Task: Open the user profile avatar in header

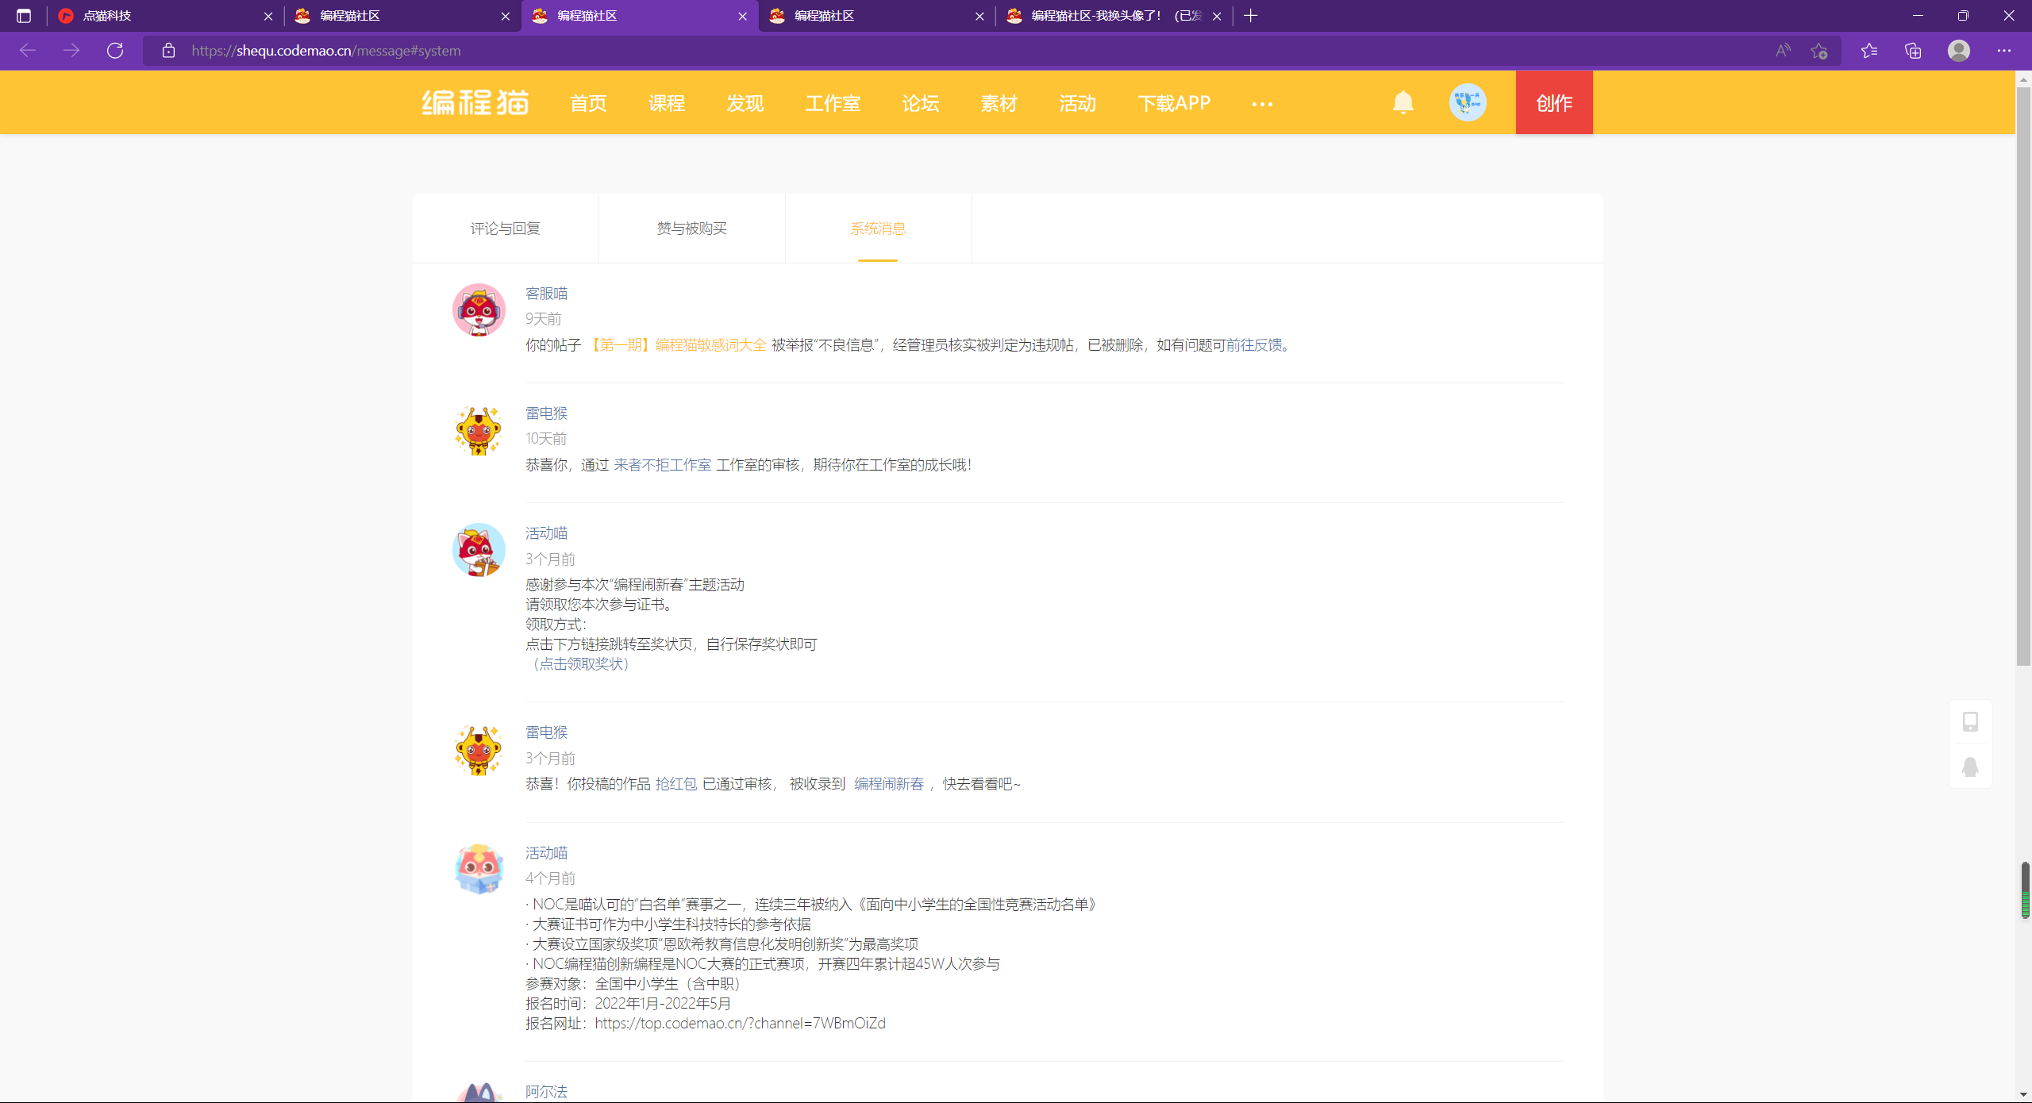Action: point(1468,102)
